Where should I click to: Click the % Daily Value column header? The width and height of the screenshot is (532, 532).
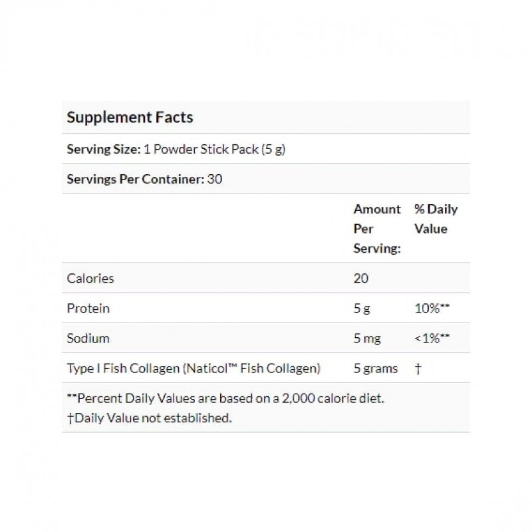[436, 219]
